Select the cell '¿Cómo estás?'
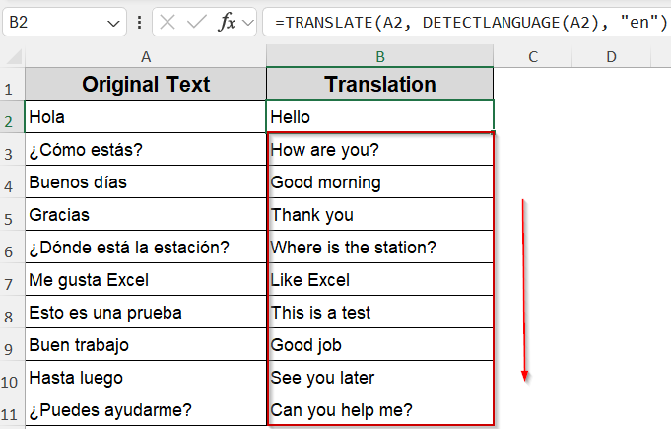Viewport: 671px width, 429px height. (x=146, y=149)
